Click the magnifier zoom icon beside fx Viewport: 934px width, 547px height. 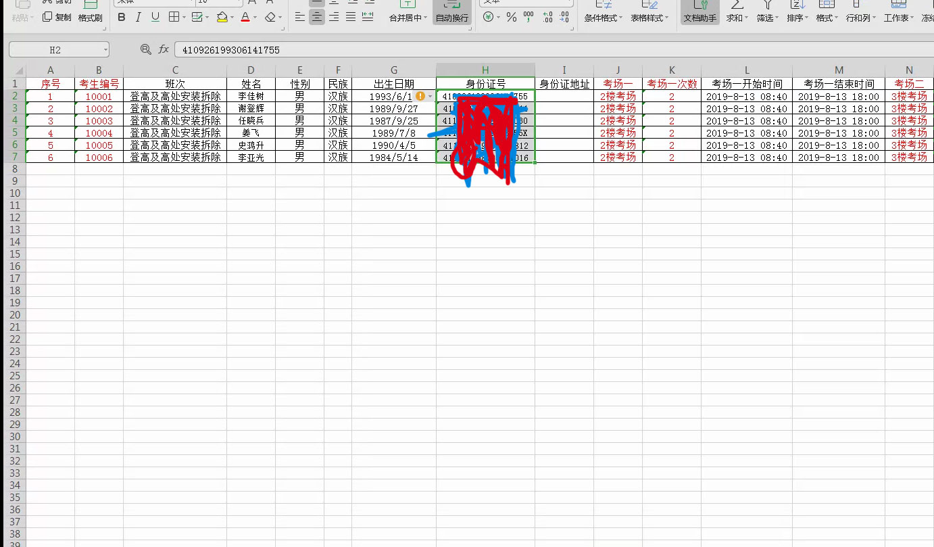pos(145,49)
